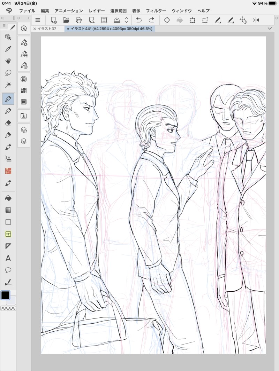
Task: Click the flip horizontal icon in command bar
Action: (256, 20)
